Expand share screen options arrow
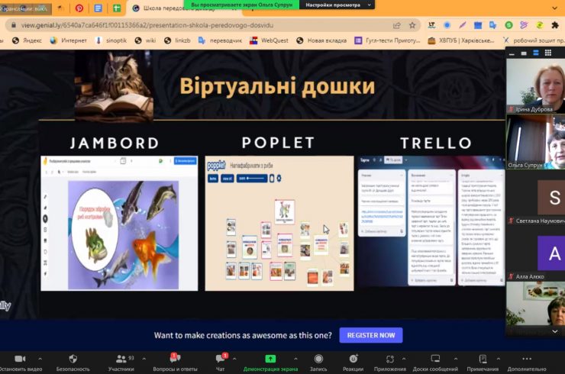 click(x=295, y=359)
